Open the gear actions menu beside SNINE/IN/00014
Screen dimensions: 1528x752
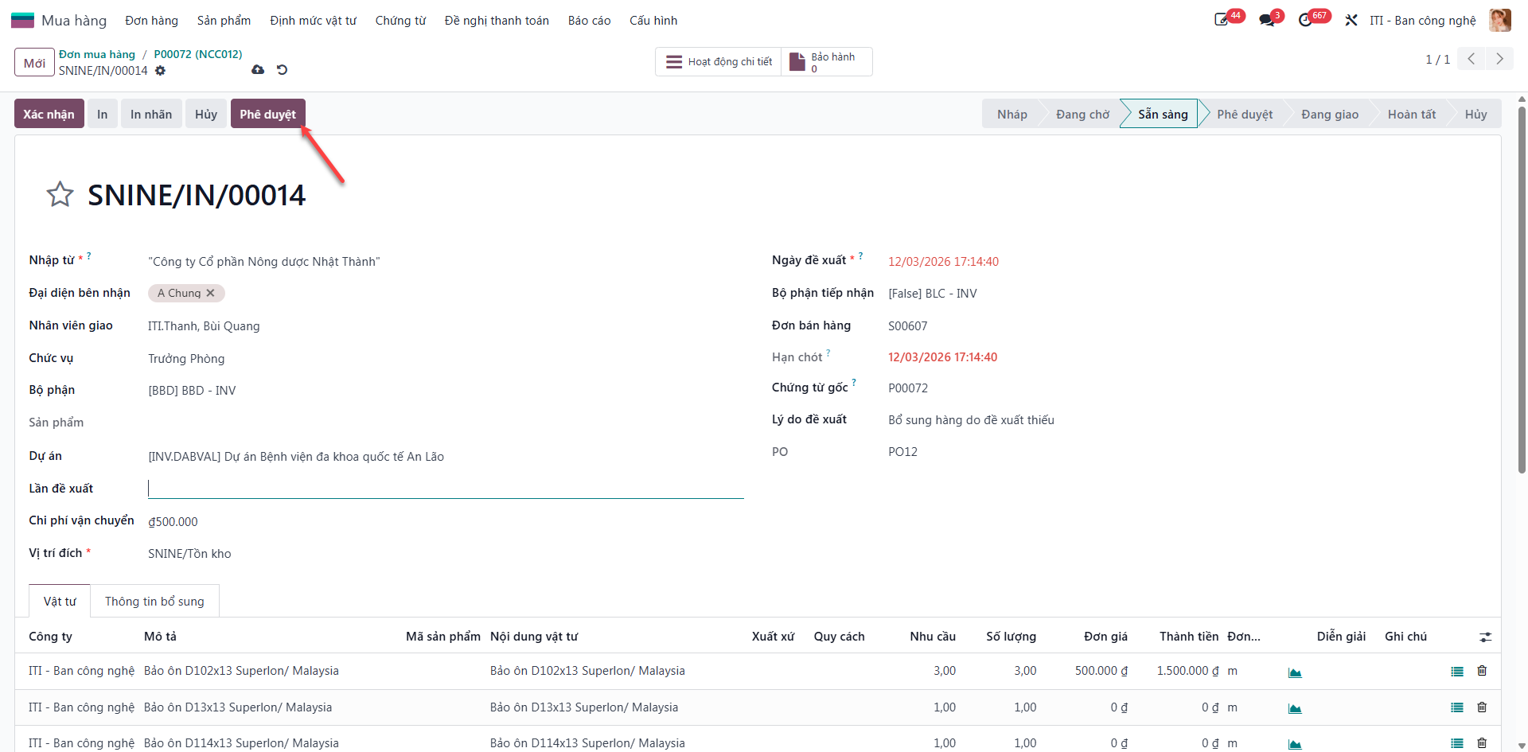point(160,71)
